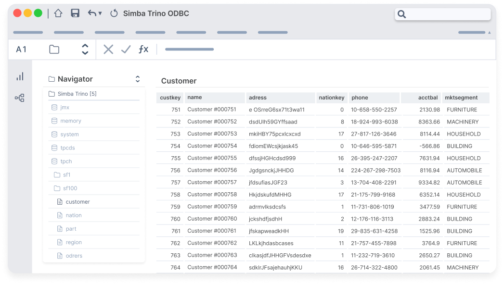This screenshot has width=504, height=285.
Task: Select the customer table in the Navigator
Action: point(78,201)
